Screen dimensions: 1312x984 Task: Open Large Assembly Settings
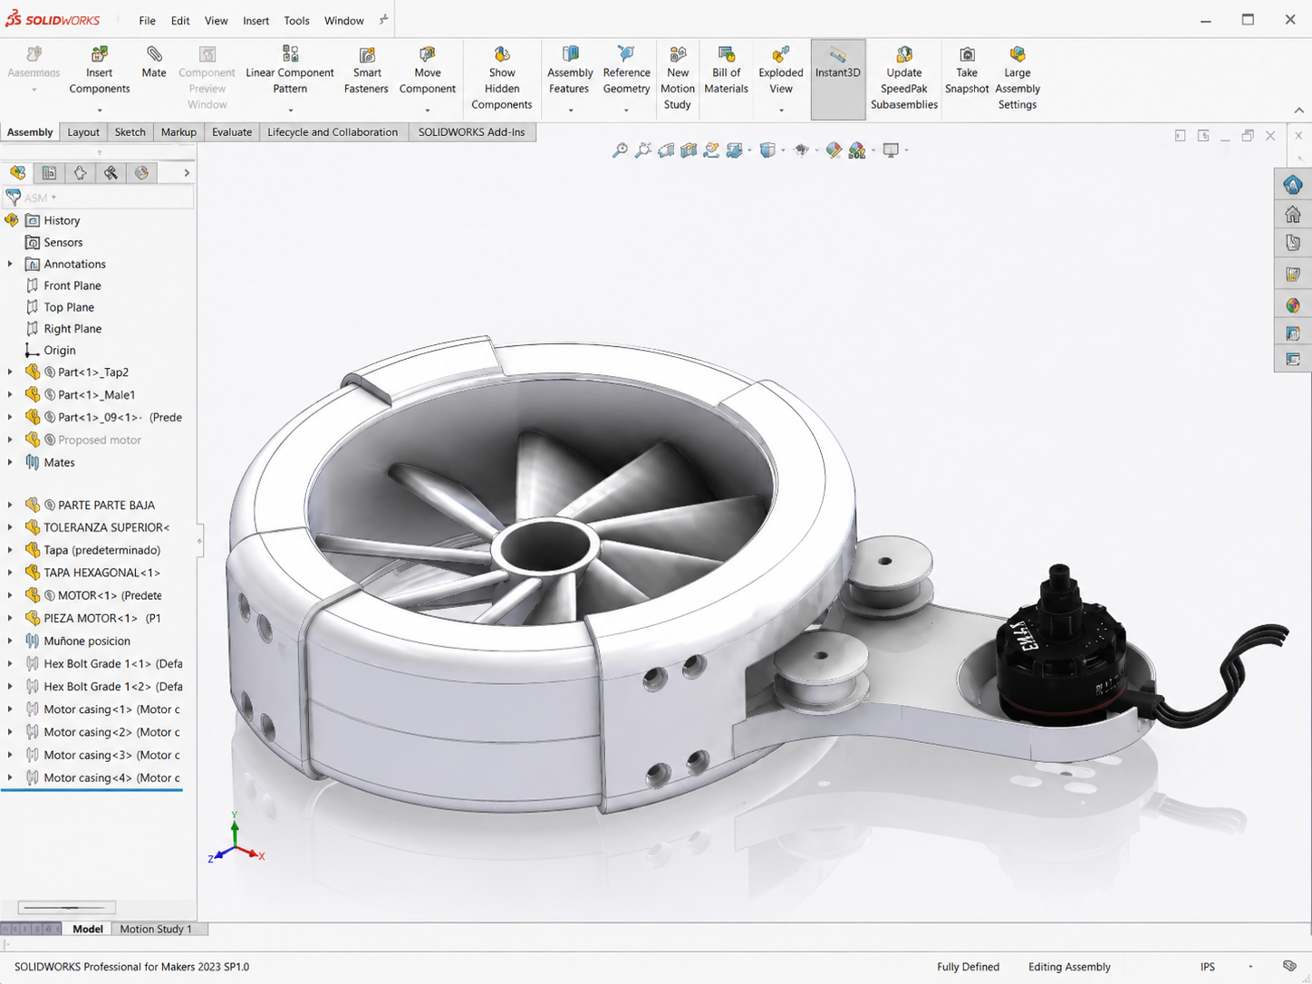click(1018, 78)
